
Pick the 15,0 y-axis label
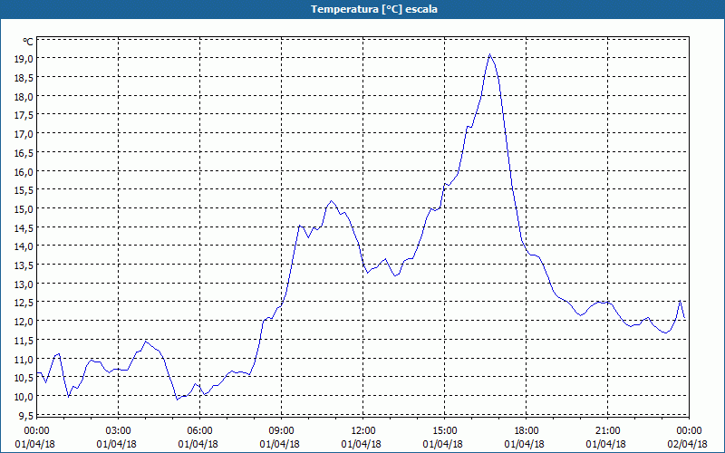pos(24,209)
